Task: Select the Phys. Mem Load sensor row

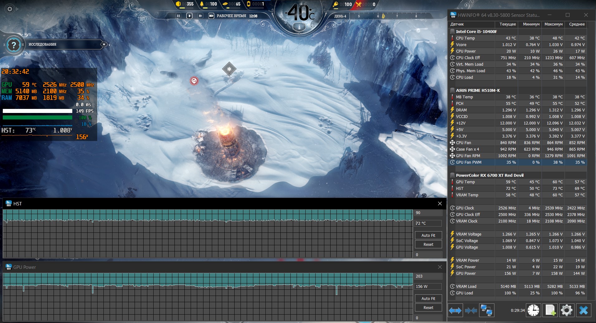Action: point(518,71)
